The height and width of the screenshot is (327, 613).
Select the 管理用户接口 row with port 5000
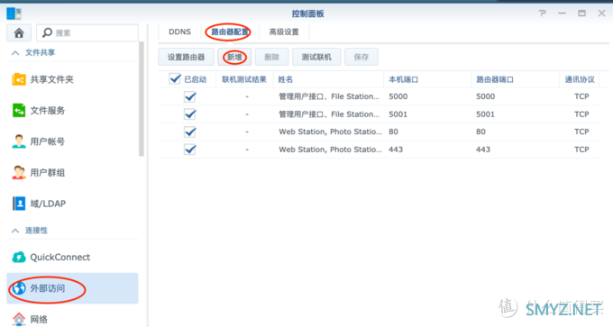(x=379, y=96)
